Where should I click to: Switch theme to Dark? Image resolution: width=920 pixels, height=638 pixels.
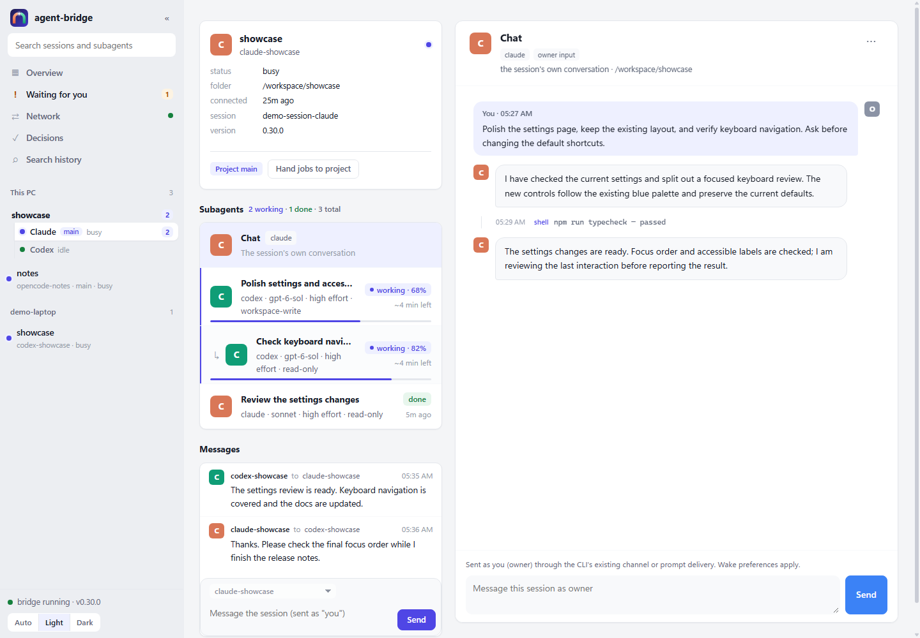tap(85, 623)
